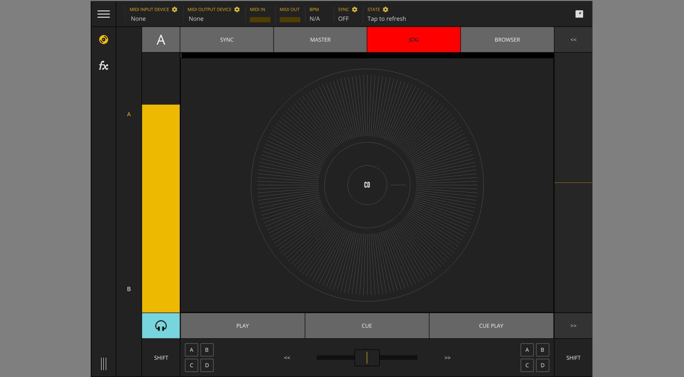684x377 pixels.
Task: Start playback with PLAY button
Action: coord(243,326)
